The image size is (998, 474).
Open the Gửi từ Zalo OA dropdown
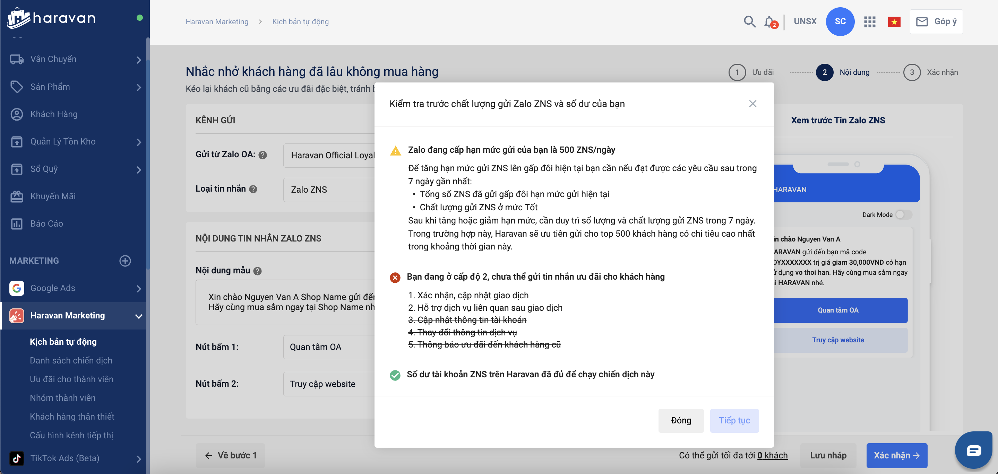point(329,155)
